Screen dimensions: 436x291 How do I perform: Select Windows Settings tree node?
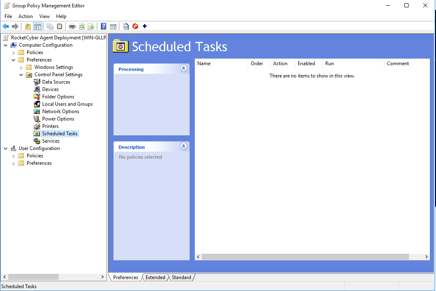click(54, 67)
